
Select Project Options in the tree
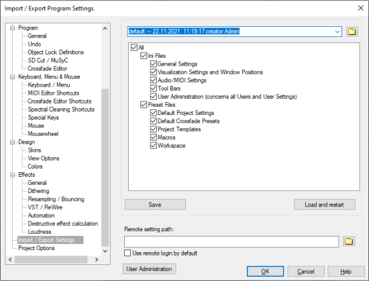(x=36, y=248)
